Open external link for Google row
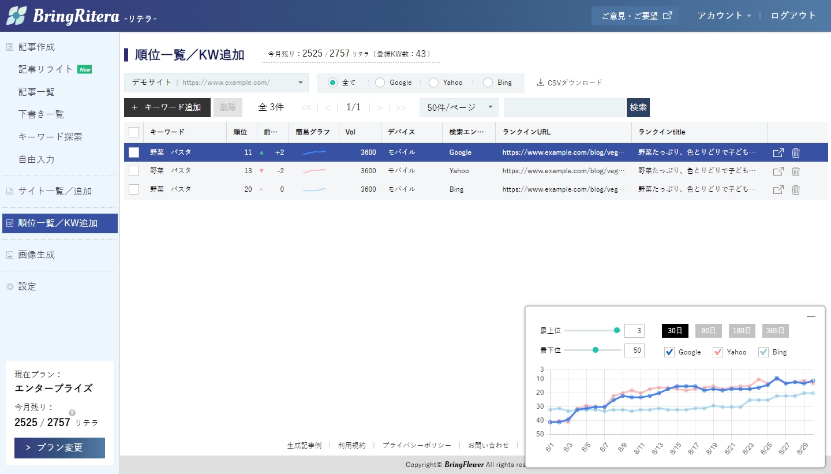This screenshot has width=831, height=474. coord(778,153)
